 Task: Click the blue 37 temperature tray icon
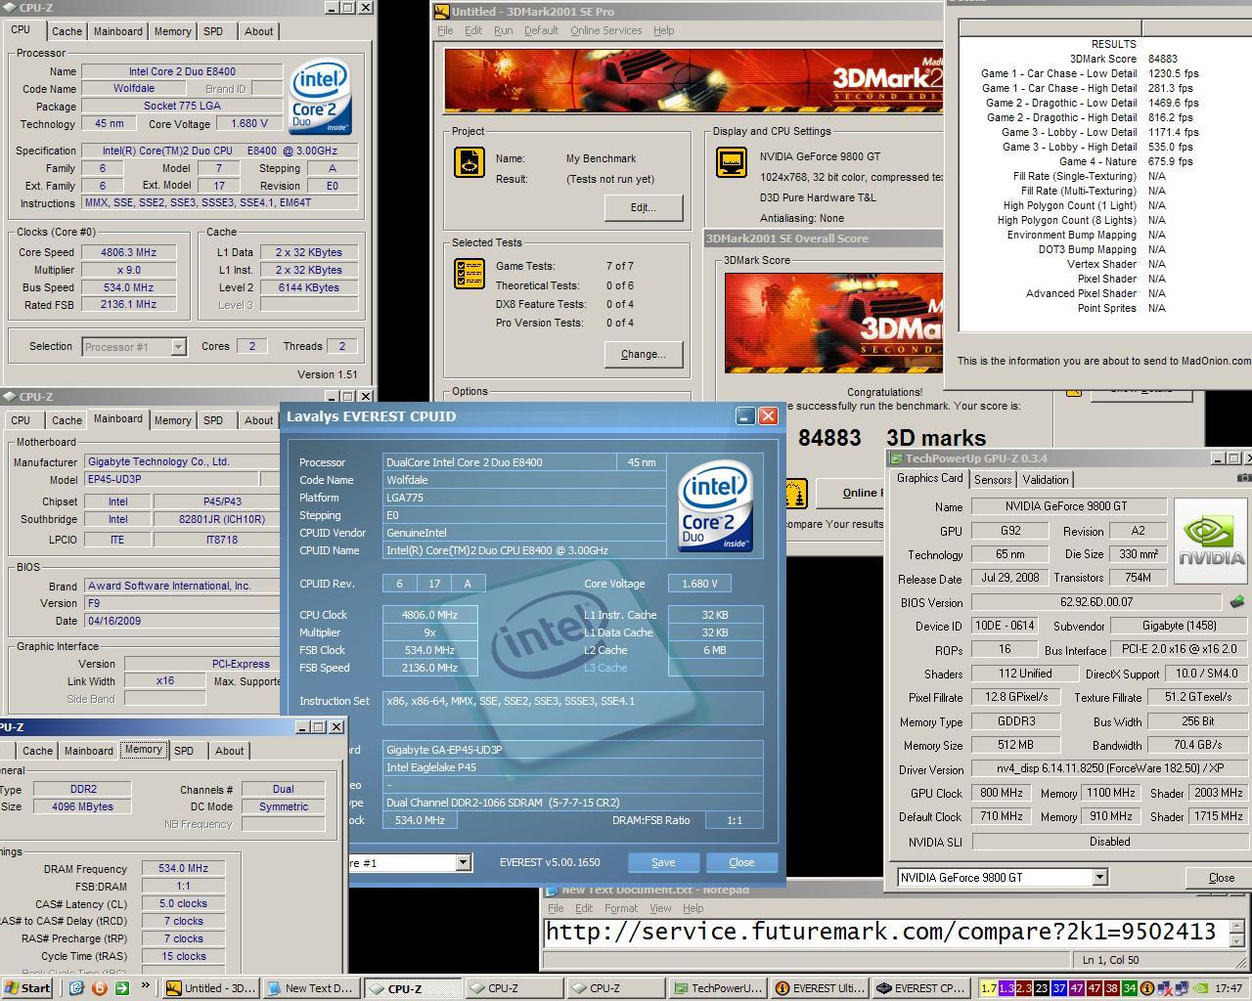(1058, 989)
